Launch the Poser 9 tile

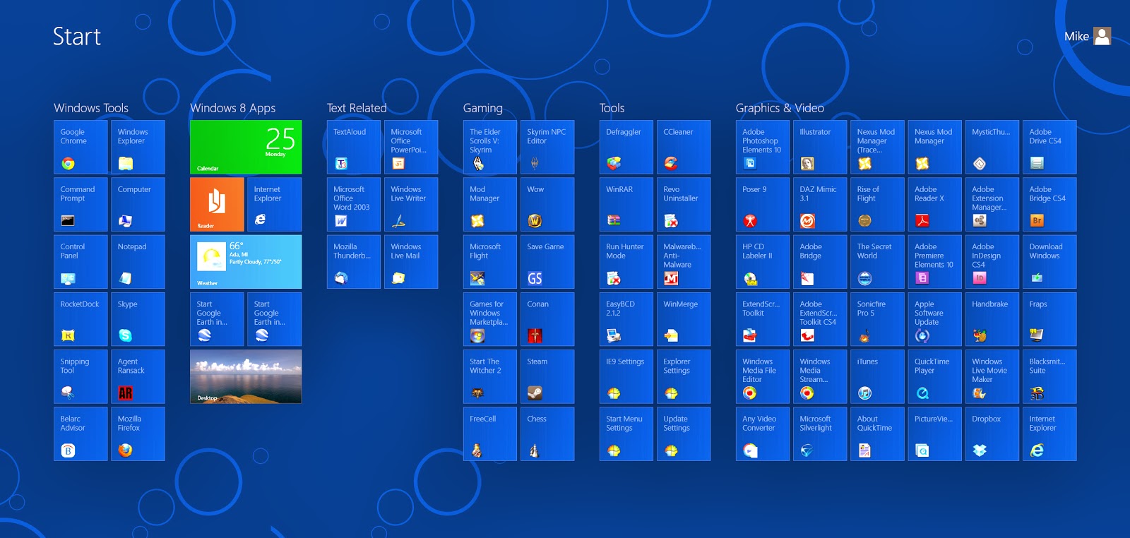763,204
